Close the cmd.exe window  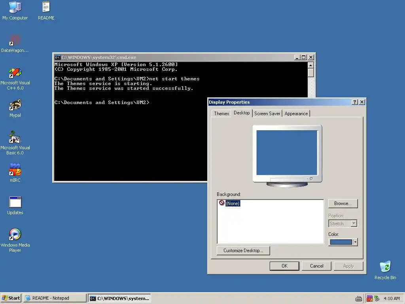click(311, 57)
